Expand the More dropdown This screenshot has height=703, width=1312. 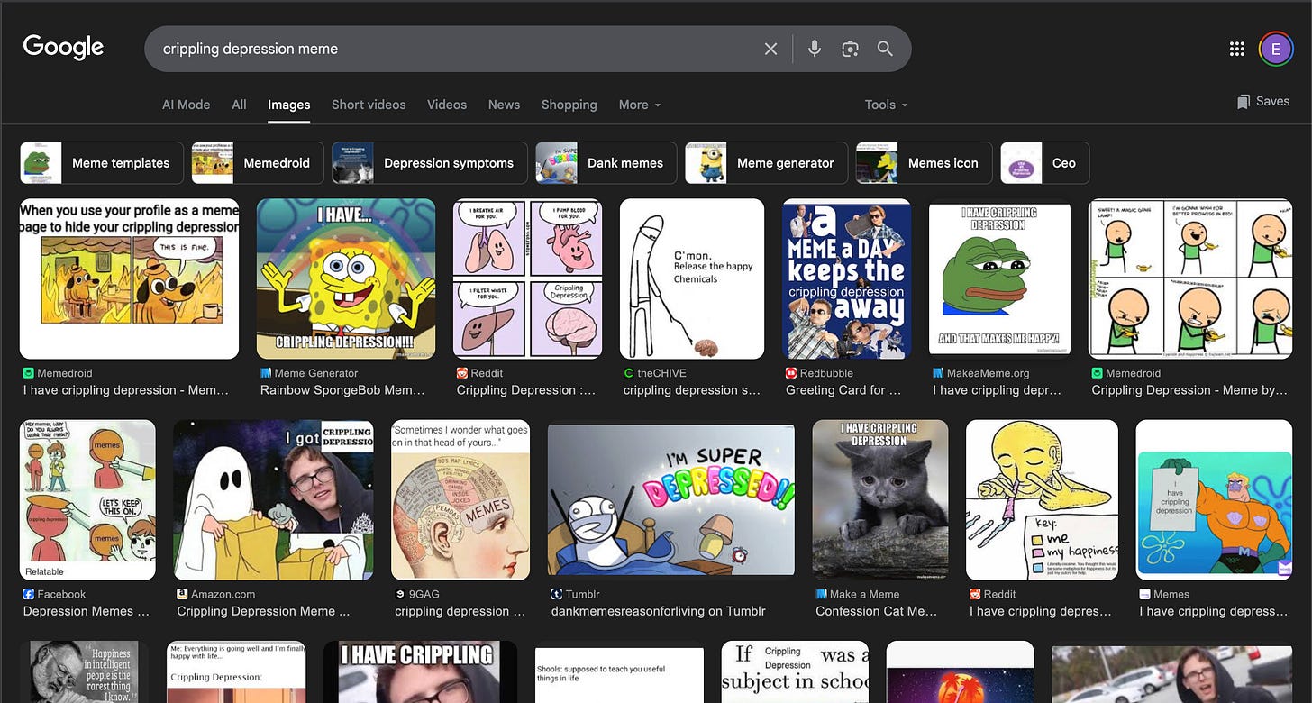640,105
